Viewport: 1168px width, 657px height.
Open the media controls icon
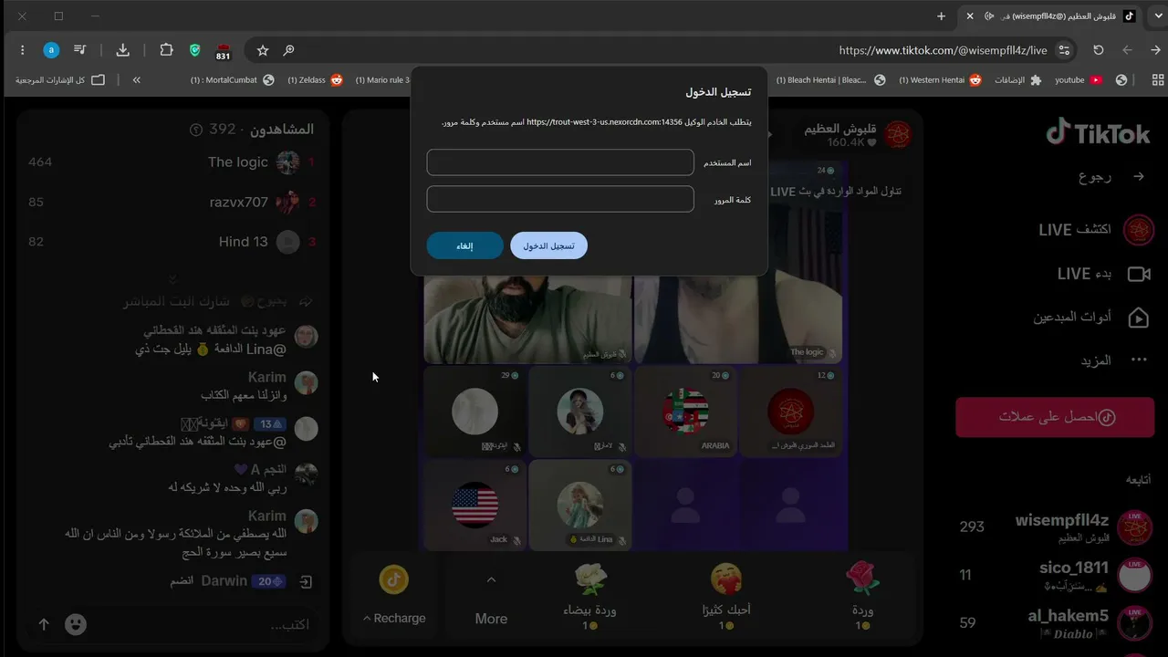point(80,50)
